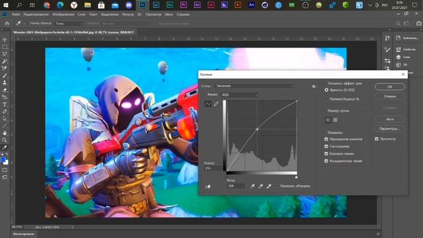Click the share icon at top right
This screenshot has height=238, width=423.
point(418,24)
